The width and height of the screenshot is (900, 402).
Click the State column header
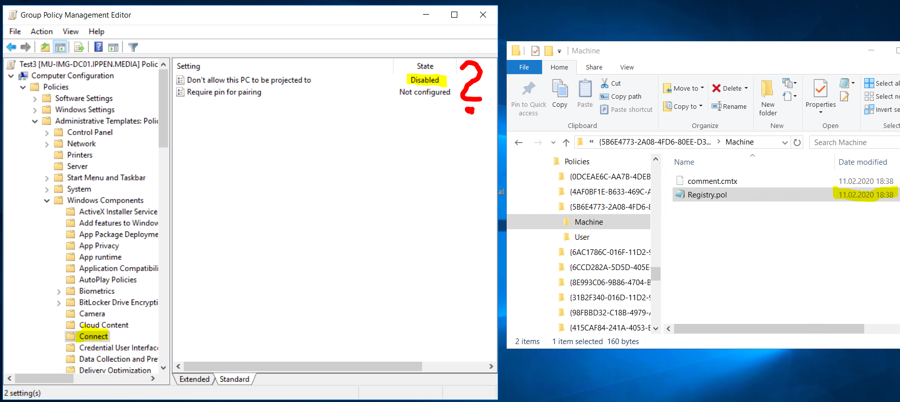point(425,66)
